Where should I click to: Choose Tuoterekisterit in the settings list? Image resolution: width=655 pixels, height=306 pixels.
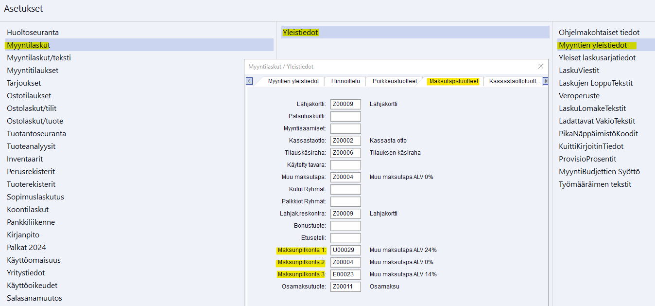[x=31, y=184]
